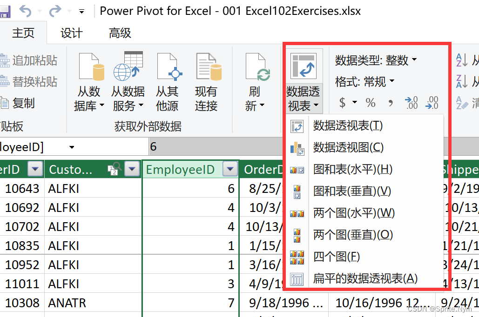479x317 pixels.
Task: Open the 从数据库 import icon
Action: pyautogui.click(x=91, y=66)
